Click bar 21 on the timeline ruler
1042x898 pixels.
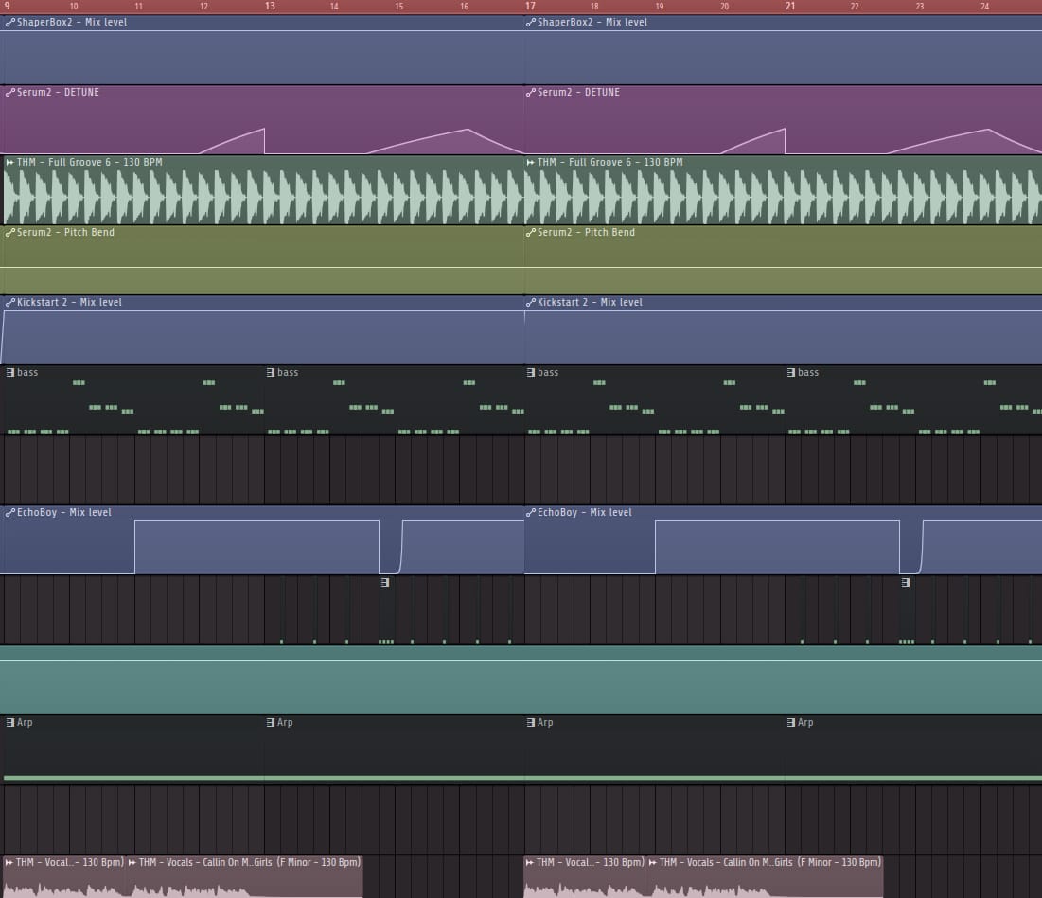[x=790, y=6]
